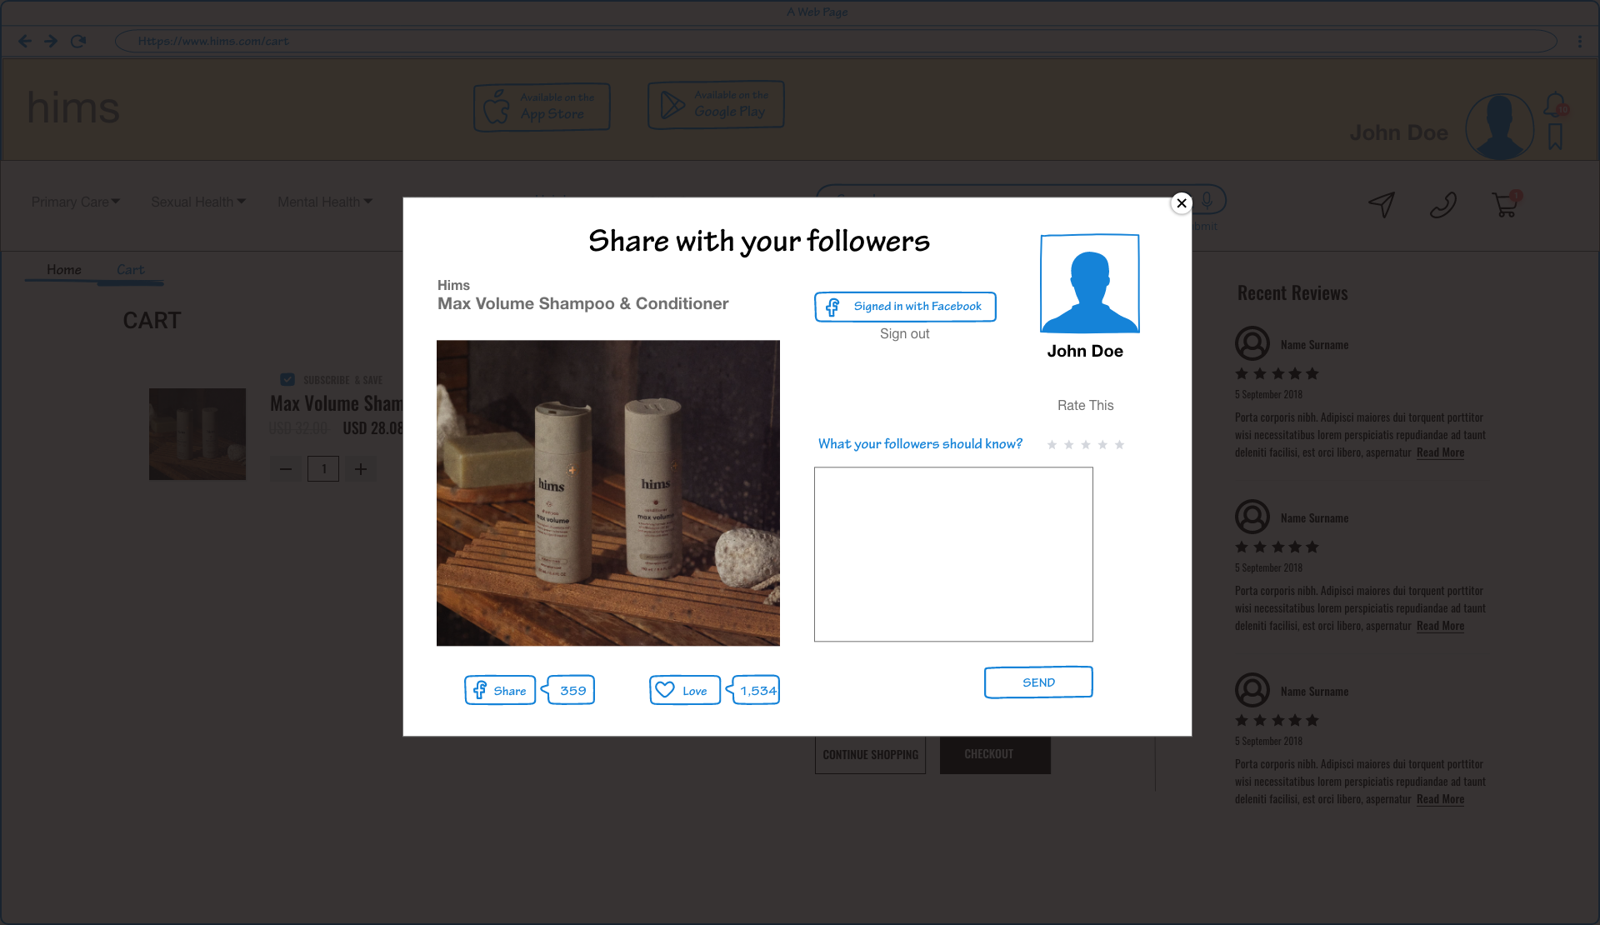This screenshot has height=925, width=1600.
Task: Expand Sexual Health dropdown
Action: tap(198, 202)
